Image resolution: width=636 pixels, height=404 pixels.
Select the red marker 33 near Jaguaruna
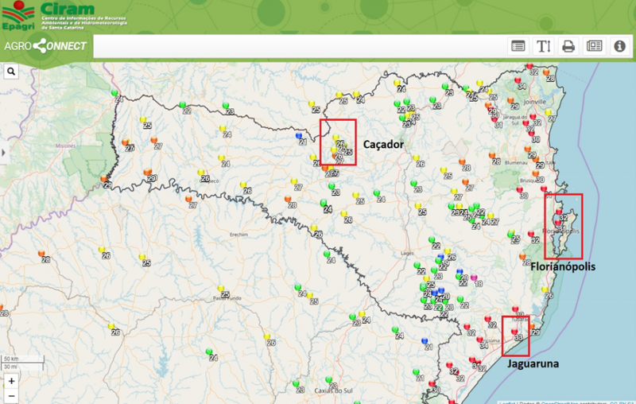click(514, 332)
